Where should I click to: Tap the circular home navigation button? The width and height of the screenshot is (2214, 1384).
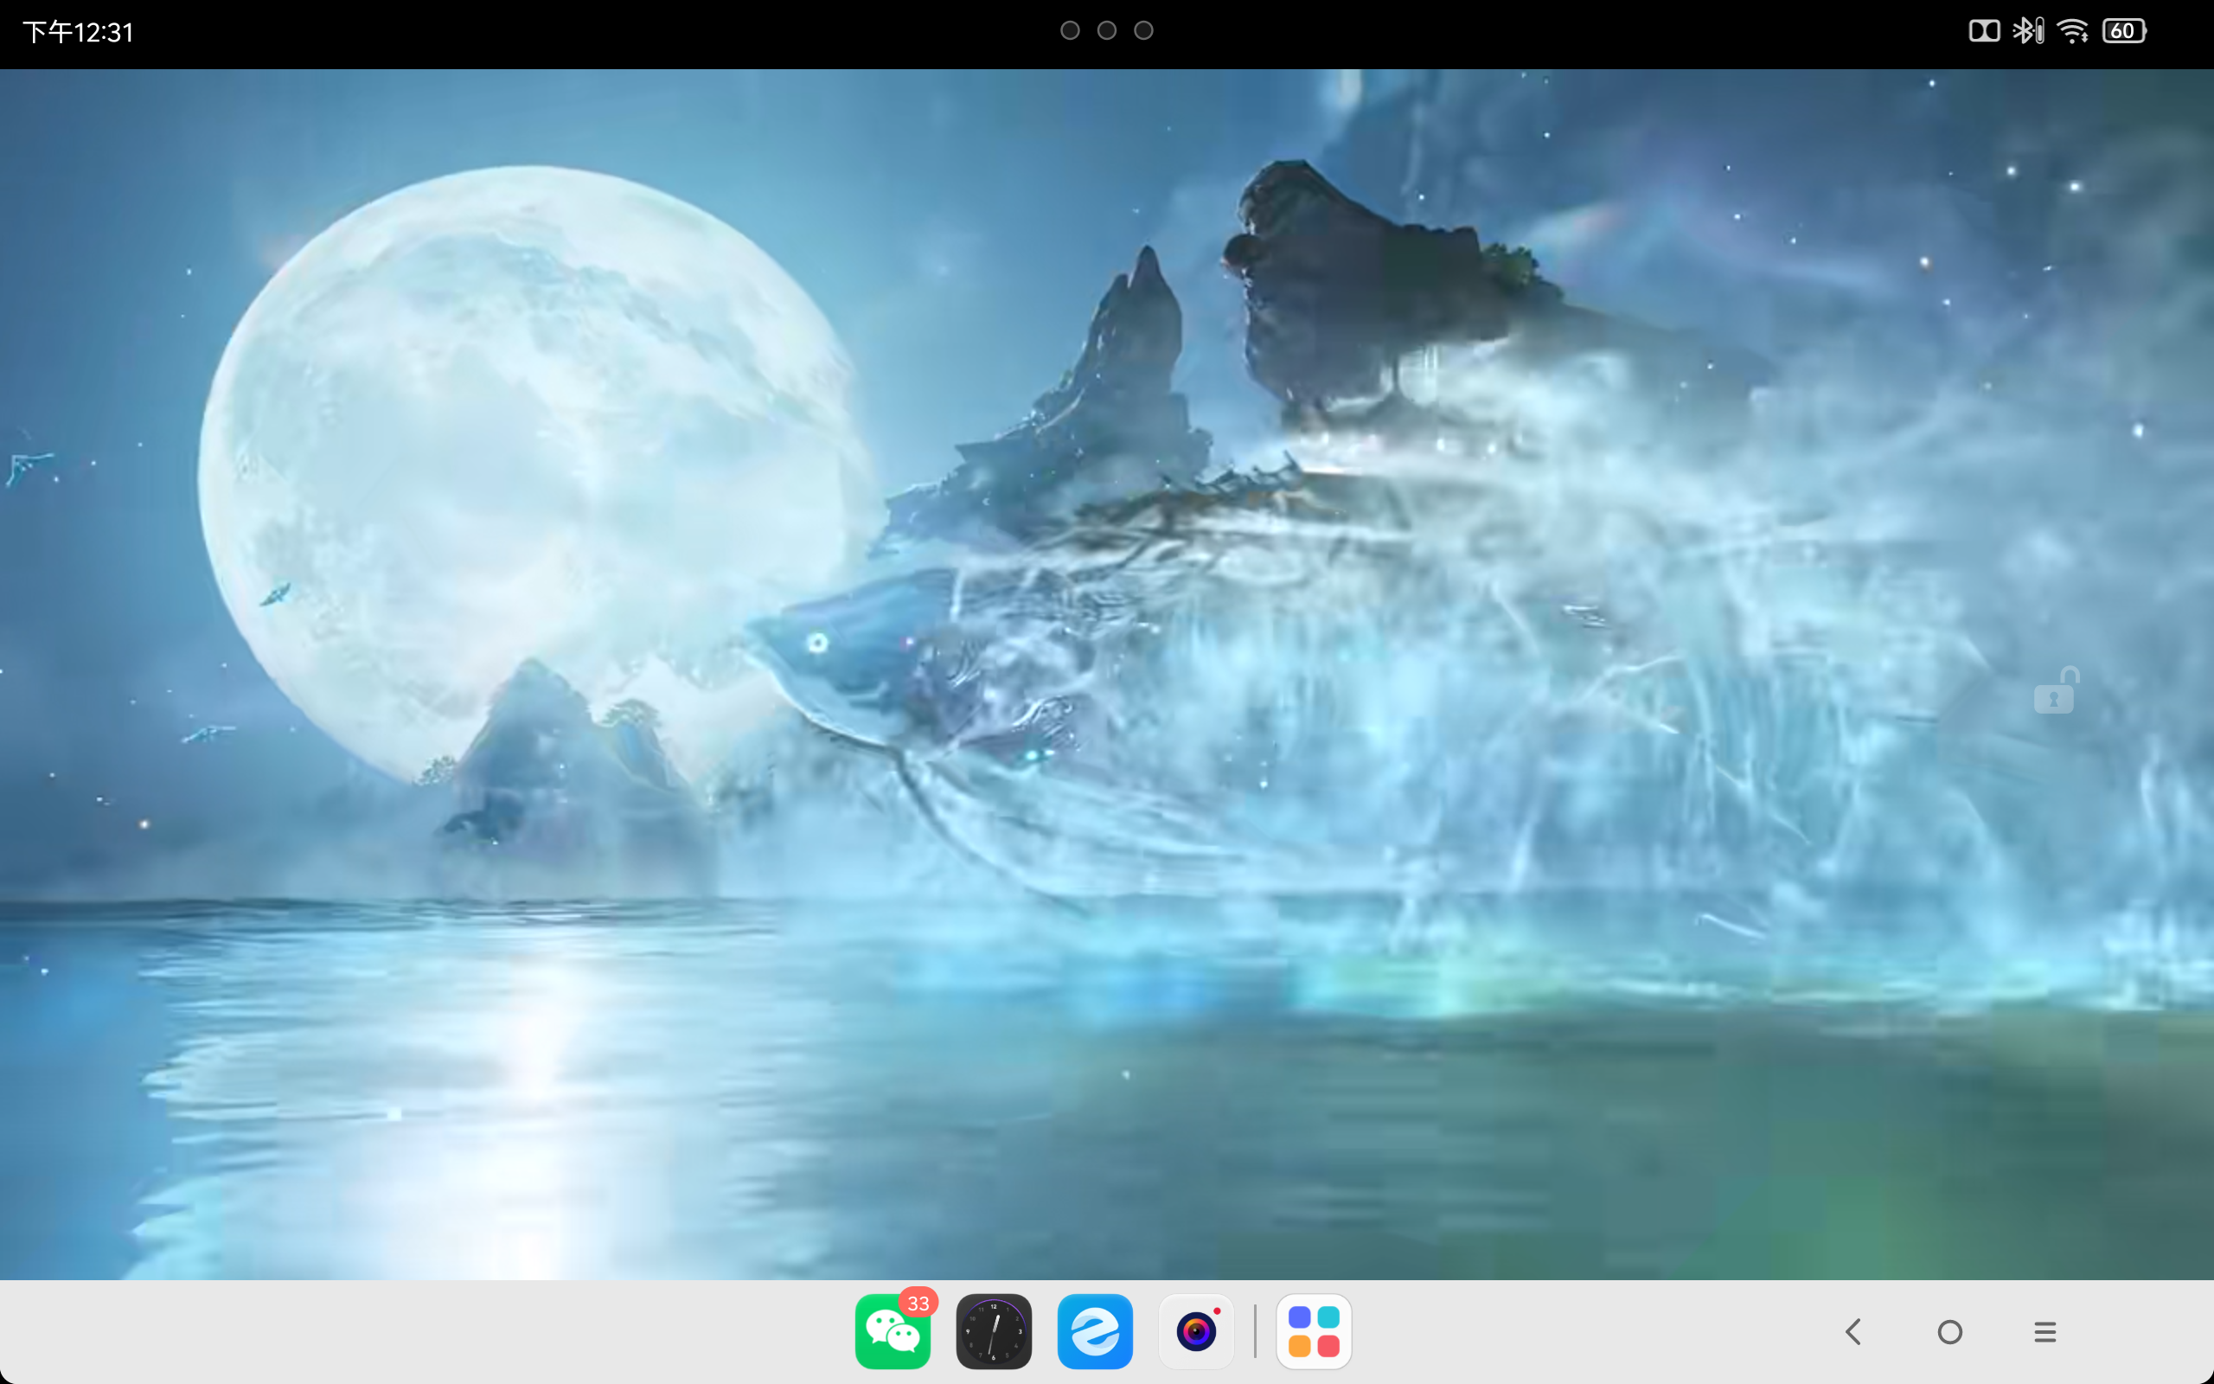pyautogui.click(x=1949, y=1332)
